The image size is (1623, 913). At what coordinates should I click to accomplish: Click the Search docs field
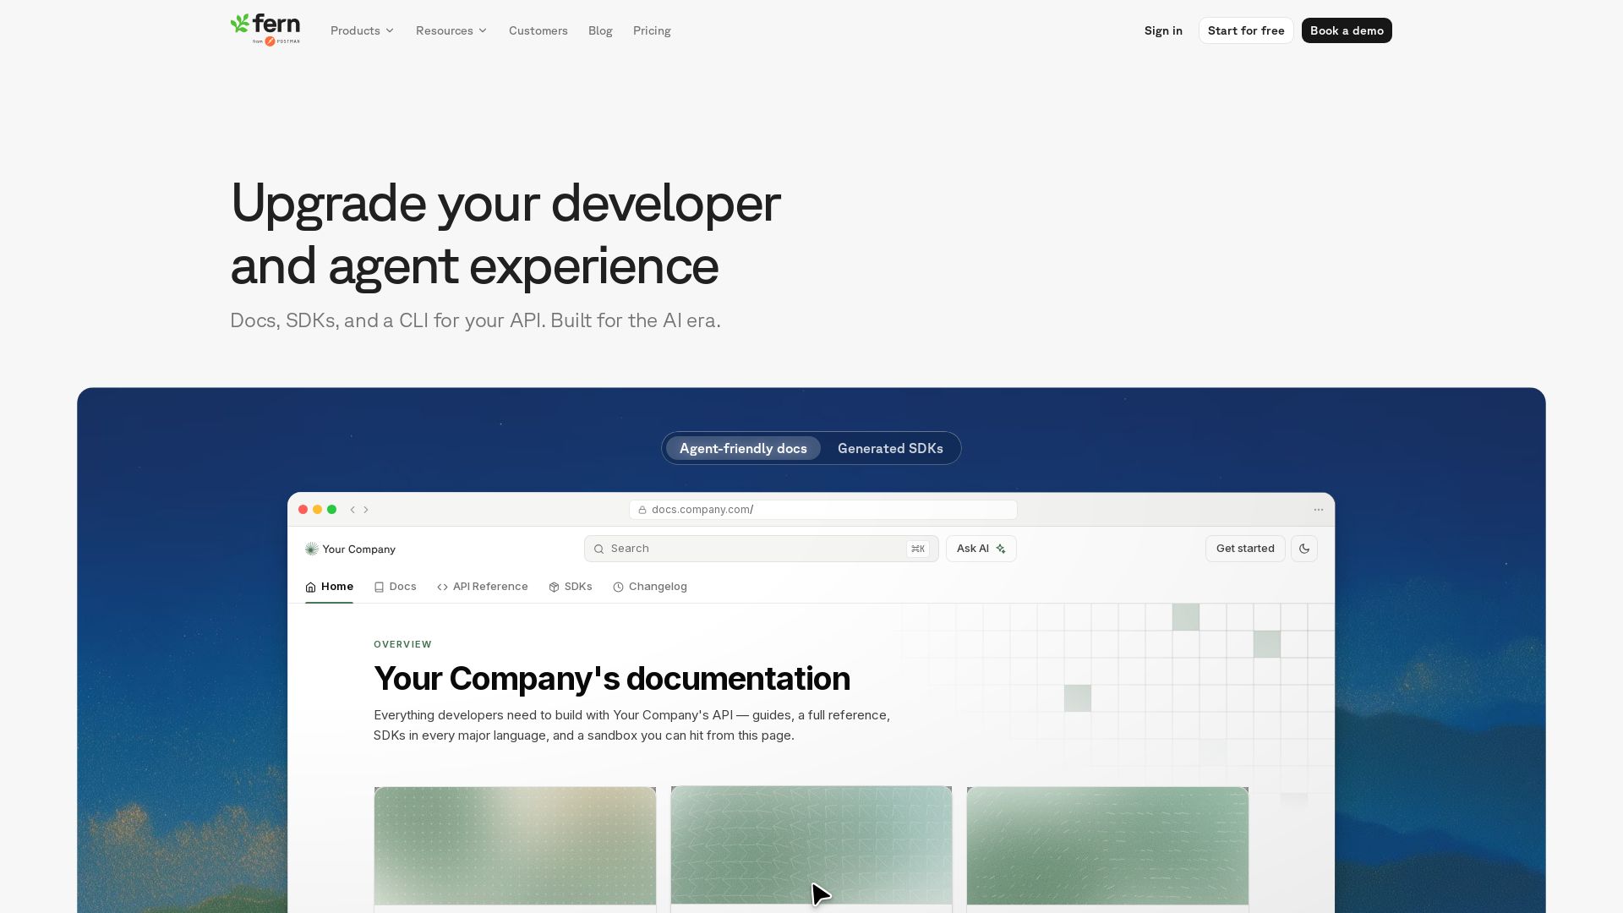tap(761, 549)
